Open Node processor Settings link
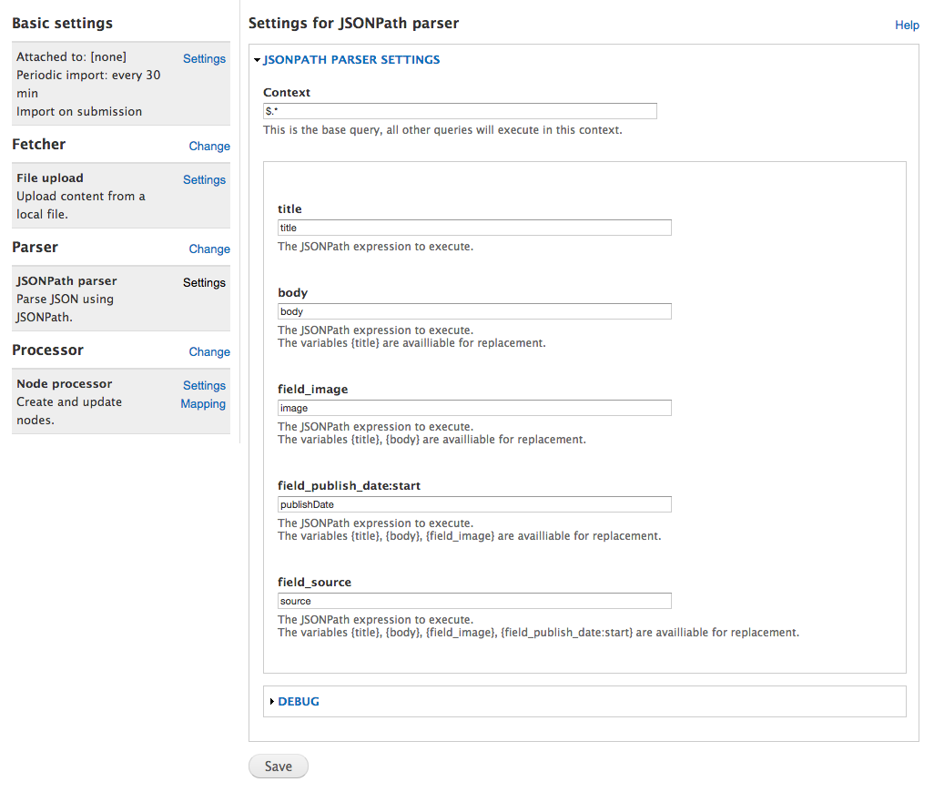934x792 pixels. (x=204, y=385)
